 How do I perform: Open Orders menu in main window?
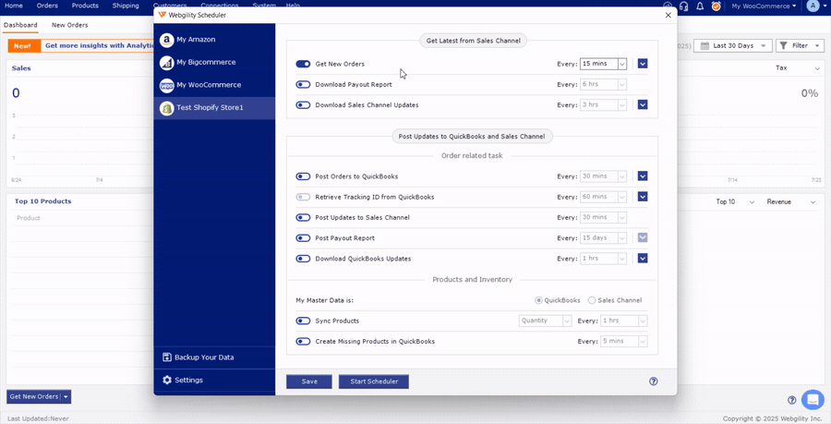point(47,6)
